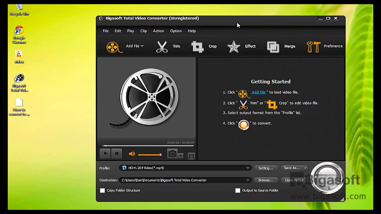The width and height of the screenshot is (381, 214).
Task: Open the Action menu
Action: 158,31
